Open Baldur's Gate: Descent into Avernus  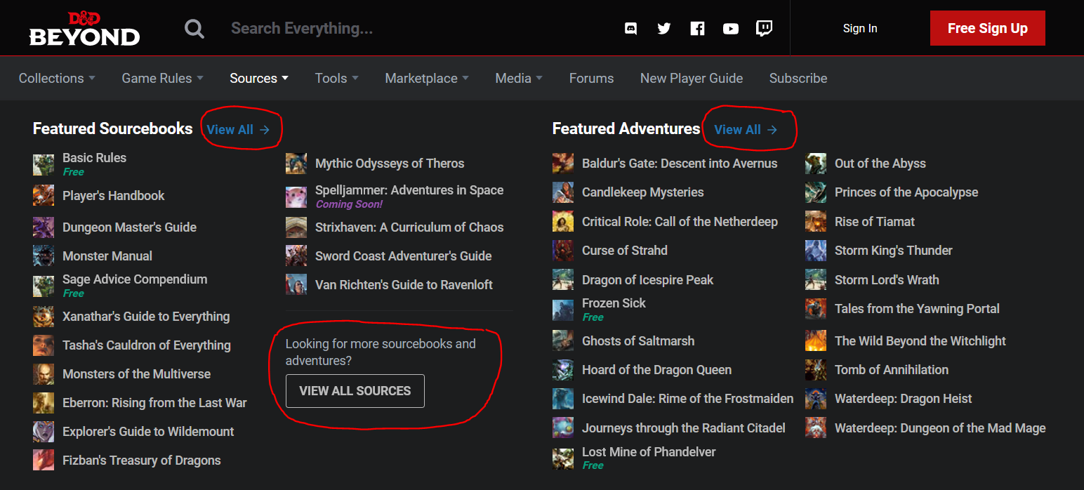(680, 164)
